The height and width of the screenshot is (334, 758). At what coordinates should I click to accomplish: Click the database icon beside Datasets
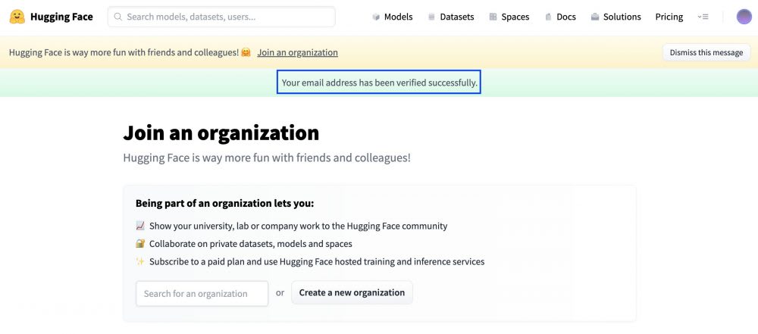[432, 17]
